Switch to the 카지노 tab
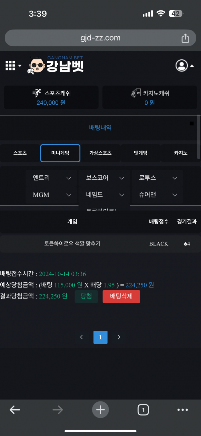The width and height of the screenshot is (201, 436). pyautogui.click(x=181, y=153)
